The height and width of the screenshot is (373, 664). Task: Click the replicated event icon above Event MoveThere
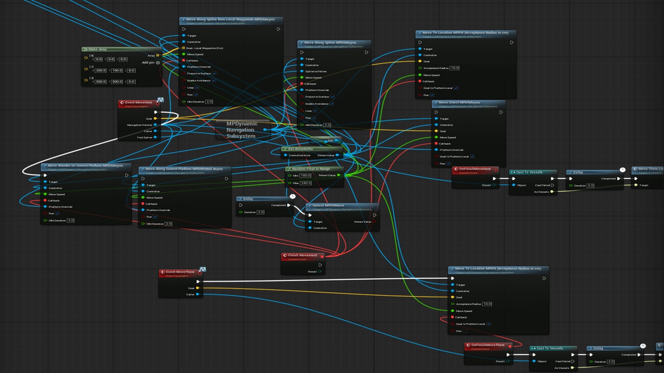(x=202, y=269)
